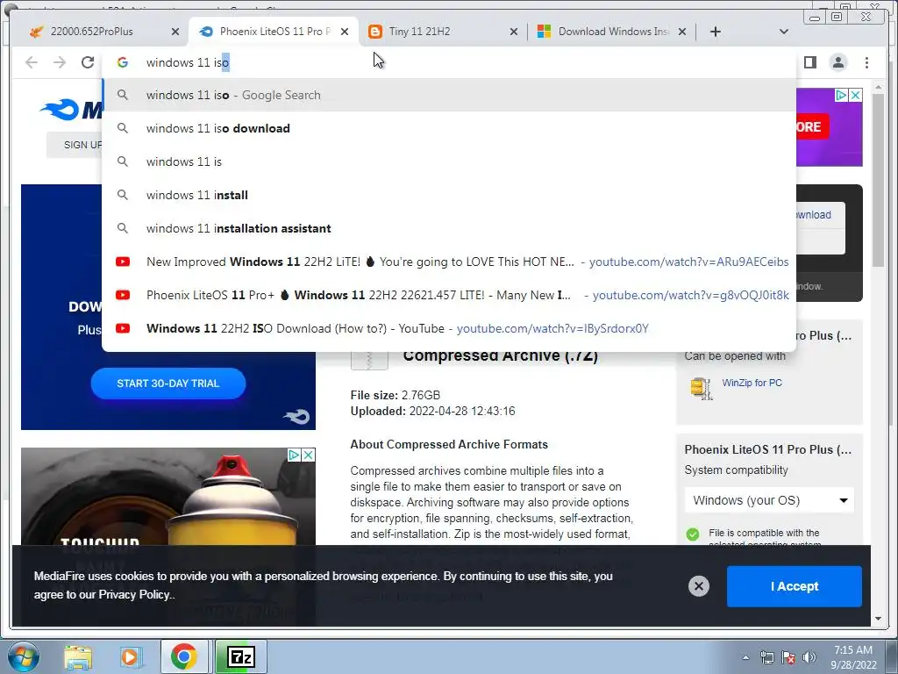Open the WinZip for PC link

tap(752, 383)
